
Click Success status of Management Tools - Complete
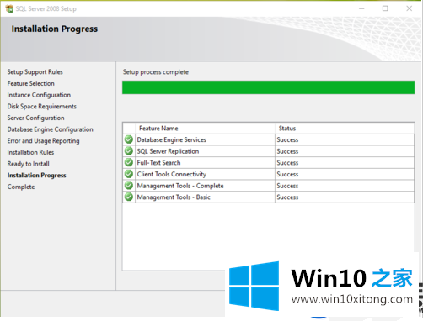tap(287, 186)
